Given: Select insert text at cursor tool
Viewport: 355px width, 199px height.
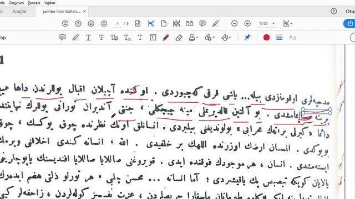Looking at the screenshot, I should pos(127,38).
